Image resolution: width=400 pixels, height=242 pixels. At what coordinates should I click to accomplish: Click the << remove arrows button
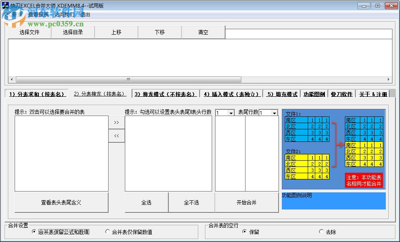[116, 136]
